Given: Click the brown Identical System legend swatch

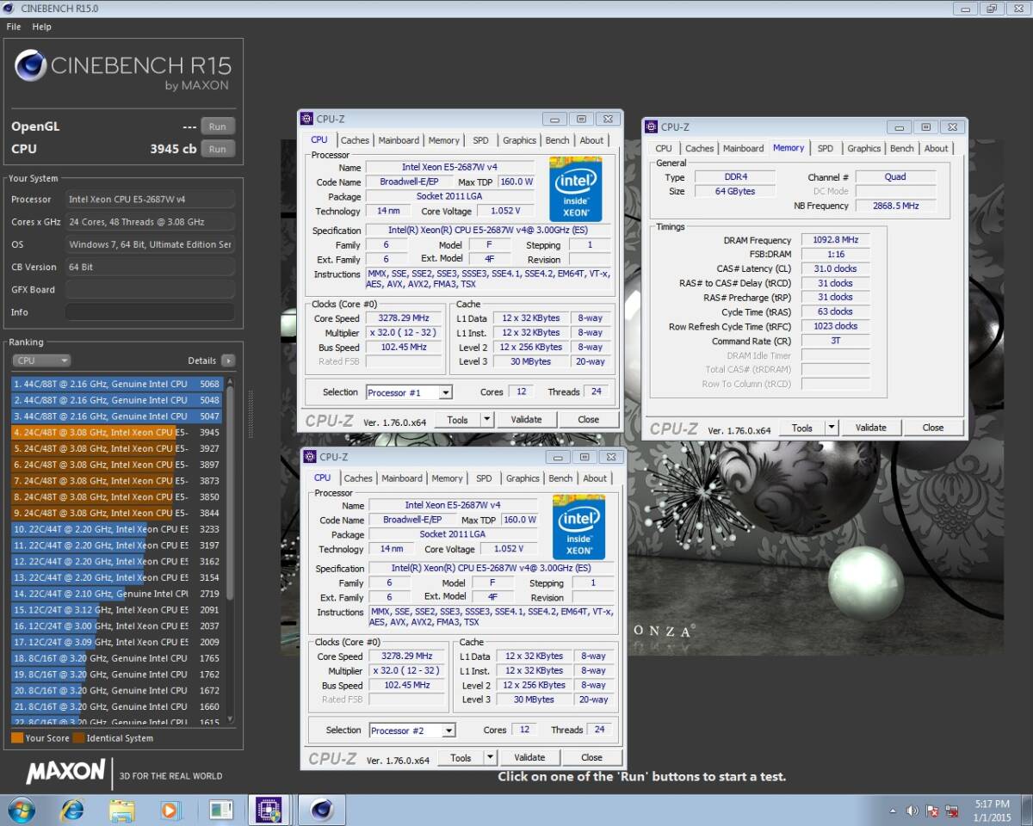Looking at the screenshot, I should [x=79, y=737].
